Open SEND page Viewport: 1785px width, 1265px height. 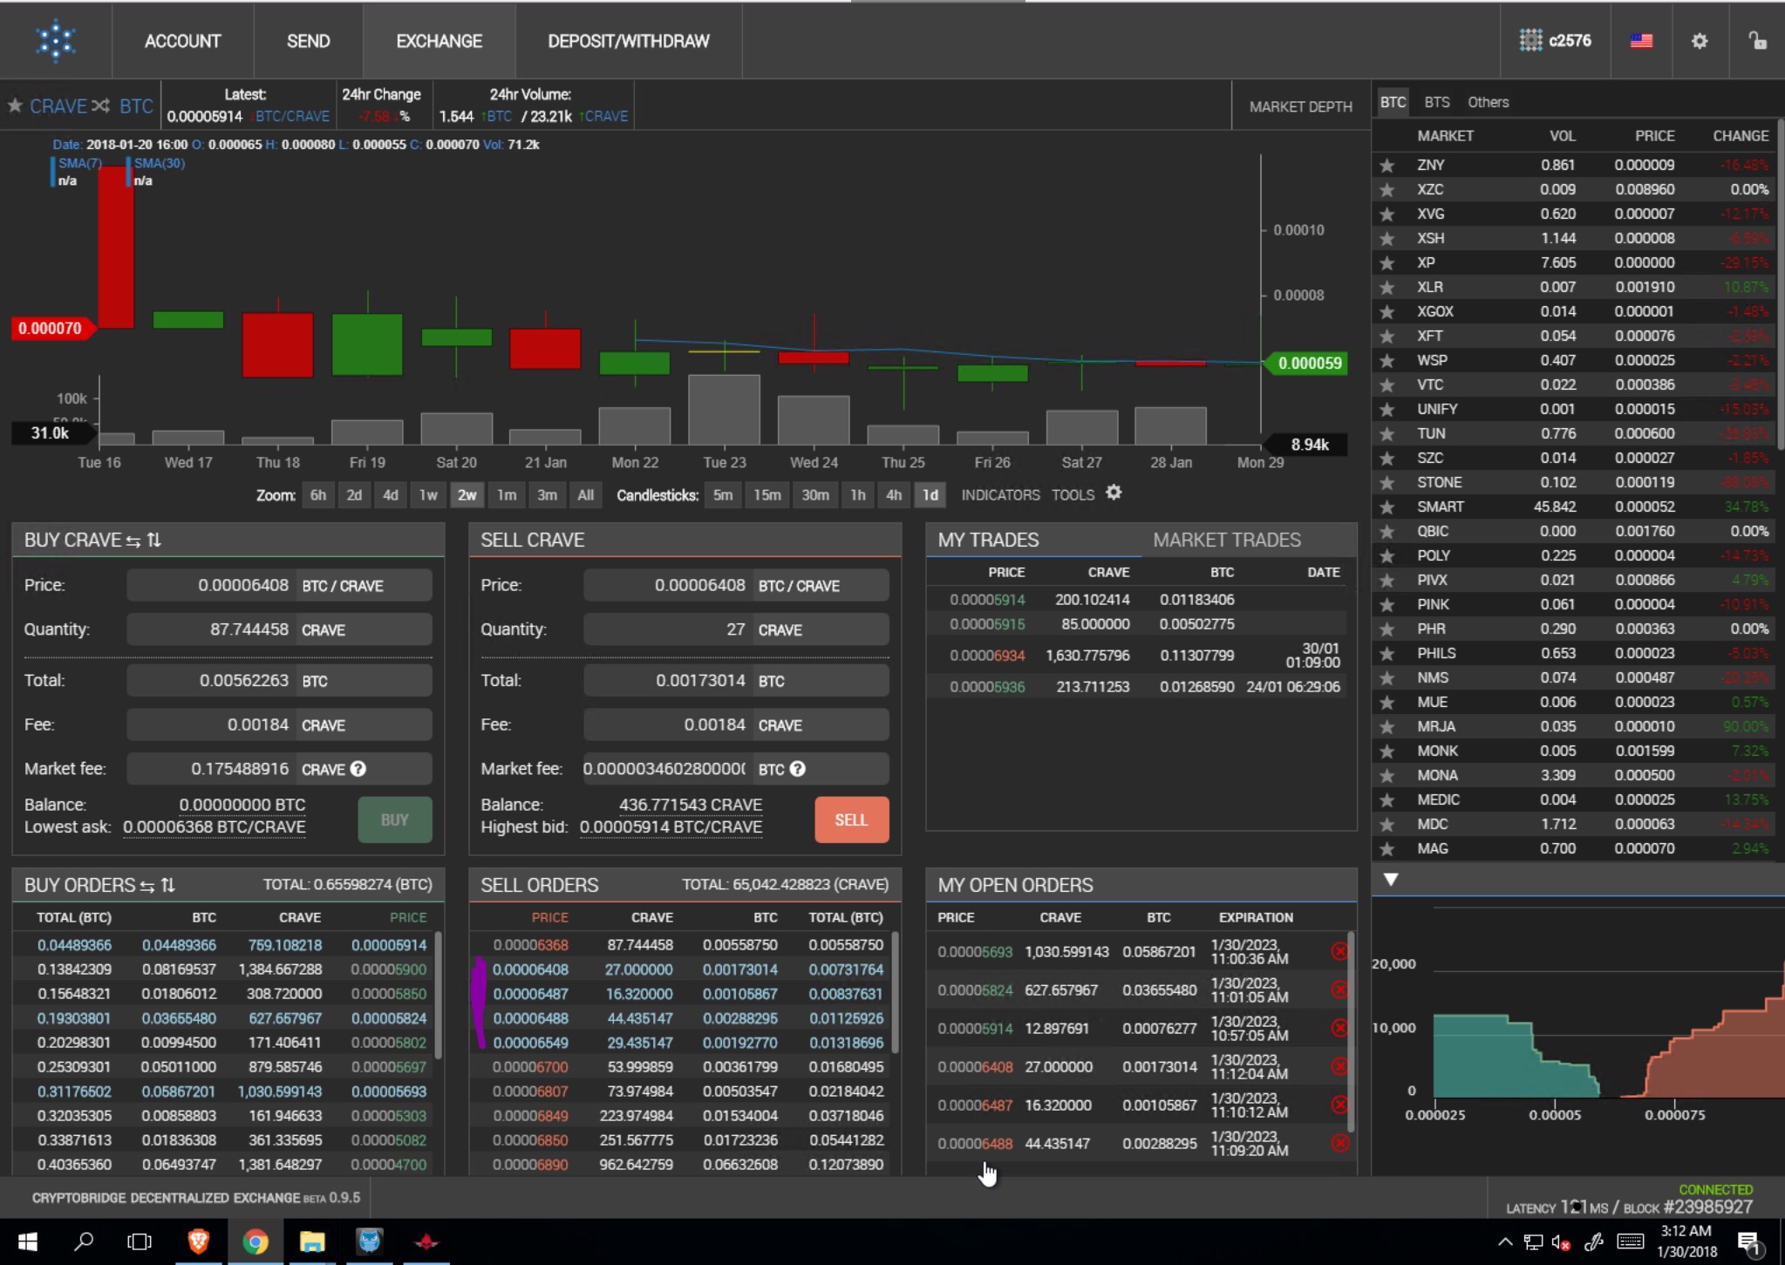coord(309,41)
